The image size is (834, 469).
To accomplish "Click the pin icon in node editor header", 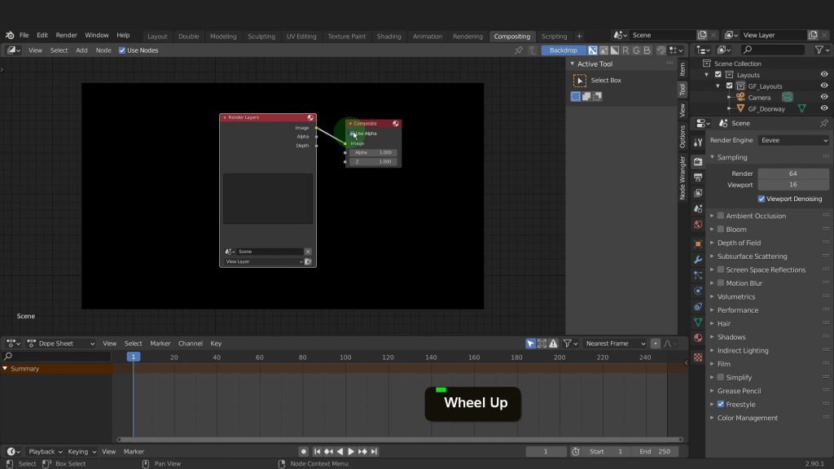I will tap(519, 50).
